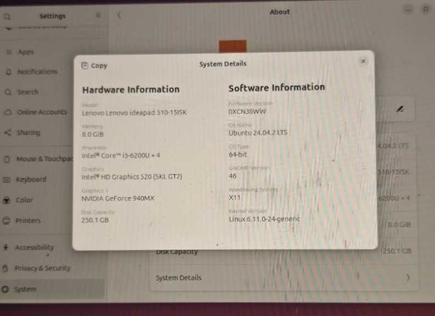Image resolution: width=435 pixels, height=316 pixels.
Task: Click the Notifications bell icon
Action: point(9,72)
